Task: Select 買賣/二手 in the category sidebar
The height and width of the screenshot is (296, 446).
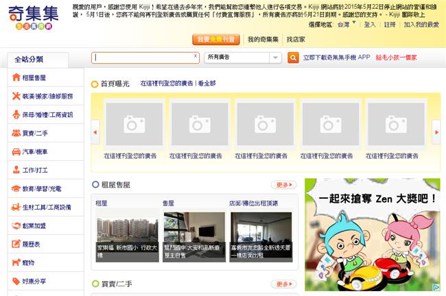Action: tap(46, 133)
